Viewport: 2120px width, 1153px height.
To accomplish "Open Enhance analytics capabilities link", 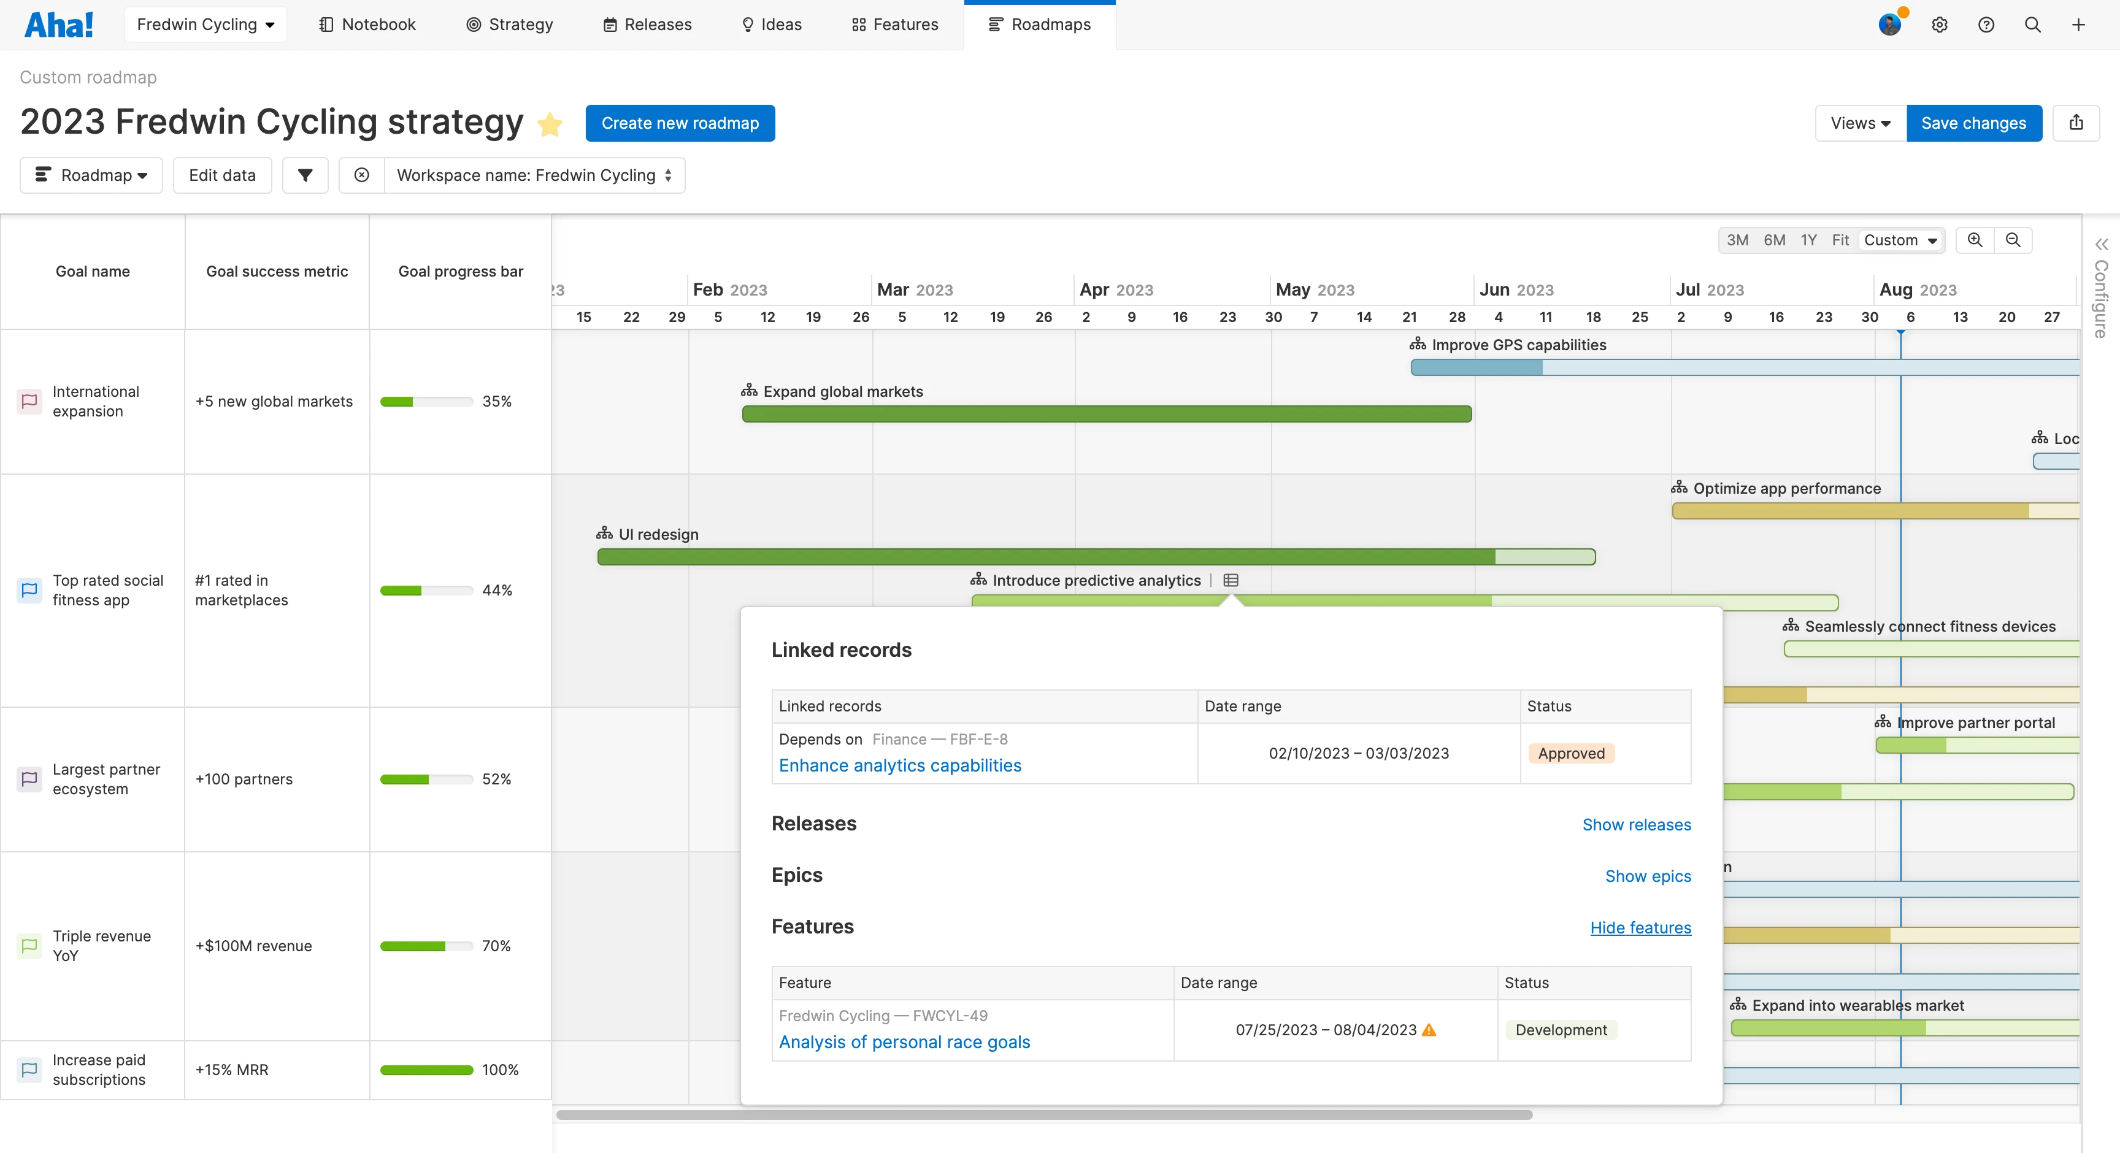I will pos(899,765).
